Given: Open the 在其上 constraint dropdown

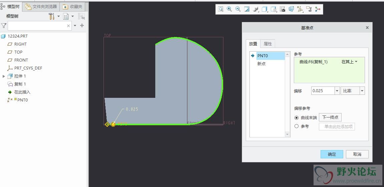Looking at the screenshot, I should point(349,62).
